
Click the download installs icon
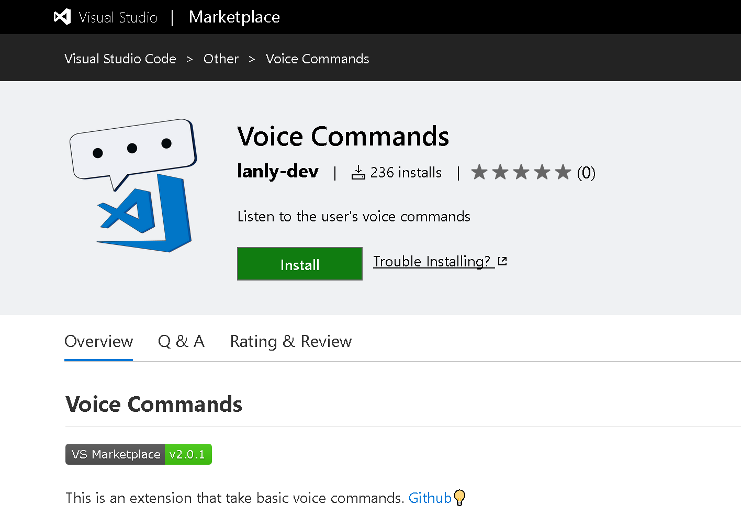[x=358, y=172]
